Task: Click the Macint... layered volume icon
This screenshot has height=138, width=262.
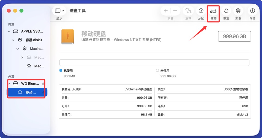Action: click(x=24, y=49)
